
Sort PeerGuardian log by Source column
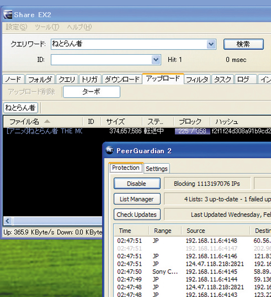click(216, 231)
